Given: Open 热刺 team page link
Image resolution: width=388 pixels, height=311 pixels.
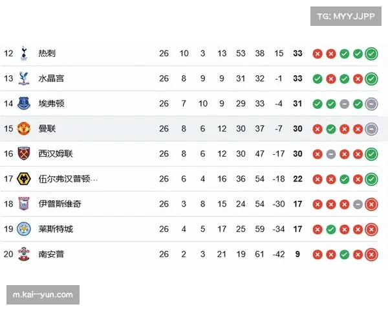Looking at the screenshot, I should coord(47,53).
